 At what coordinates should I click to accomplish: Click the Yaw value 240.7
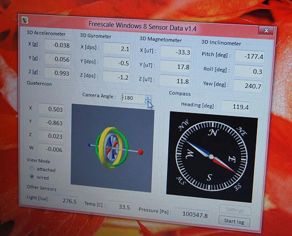248,86
